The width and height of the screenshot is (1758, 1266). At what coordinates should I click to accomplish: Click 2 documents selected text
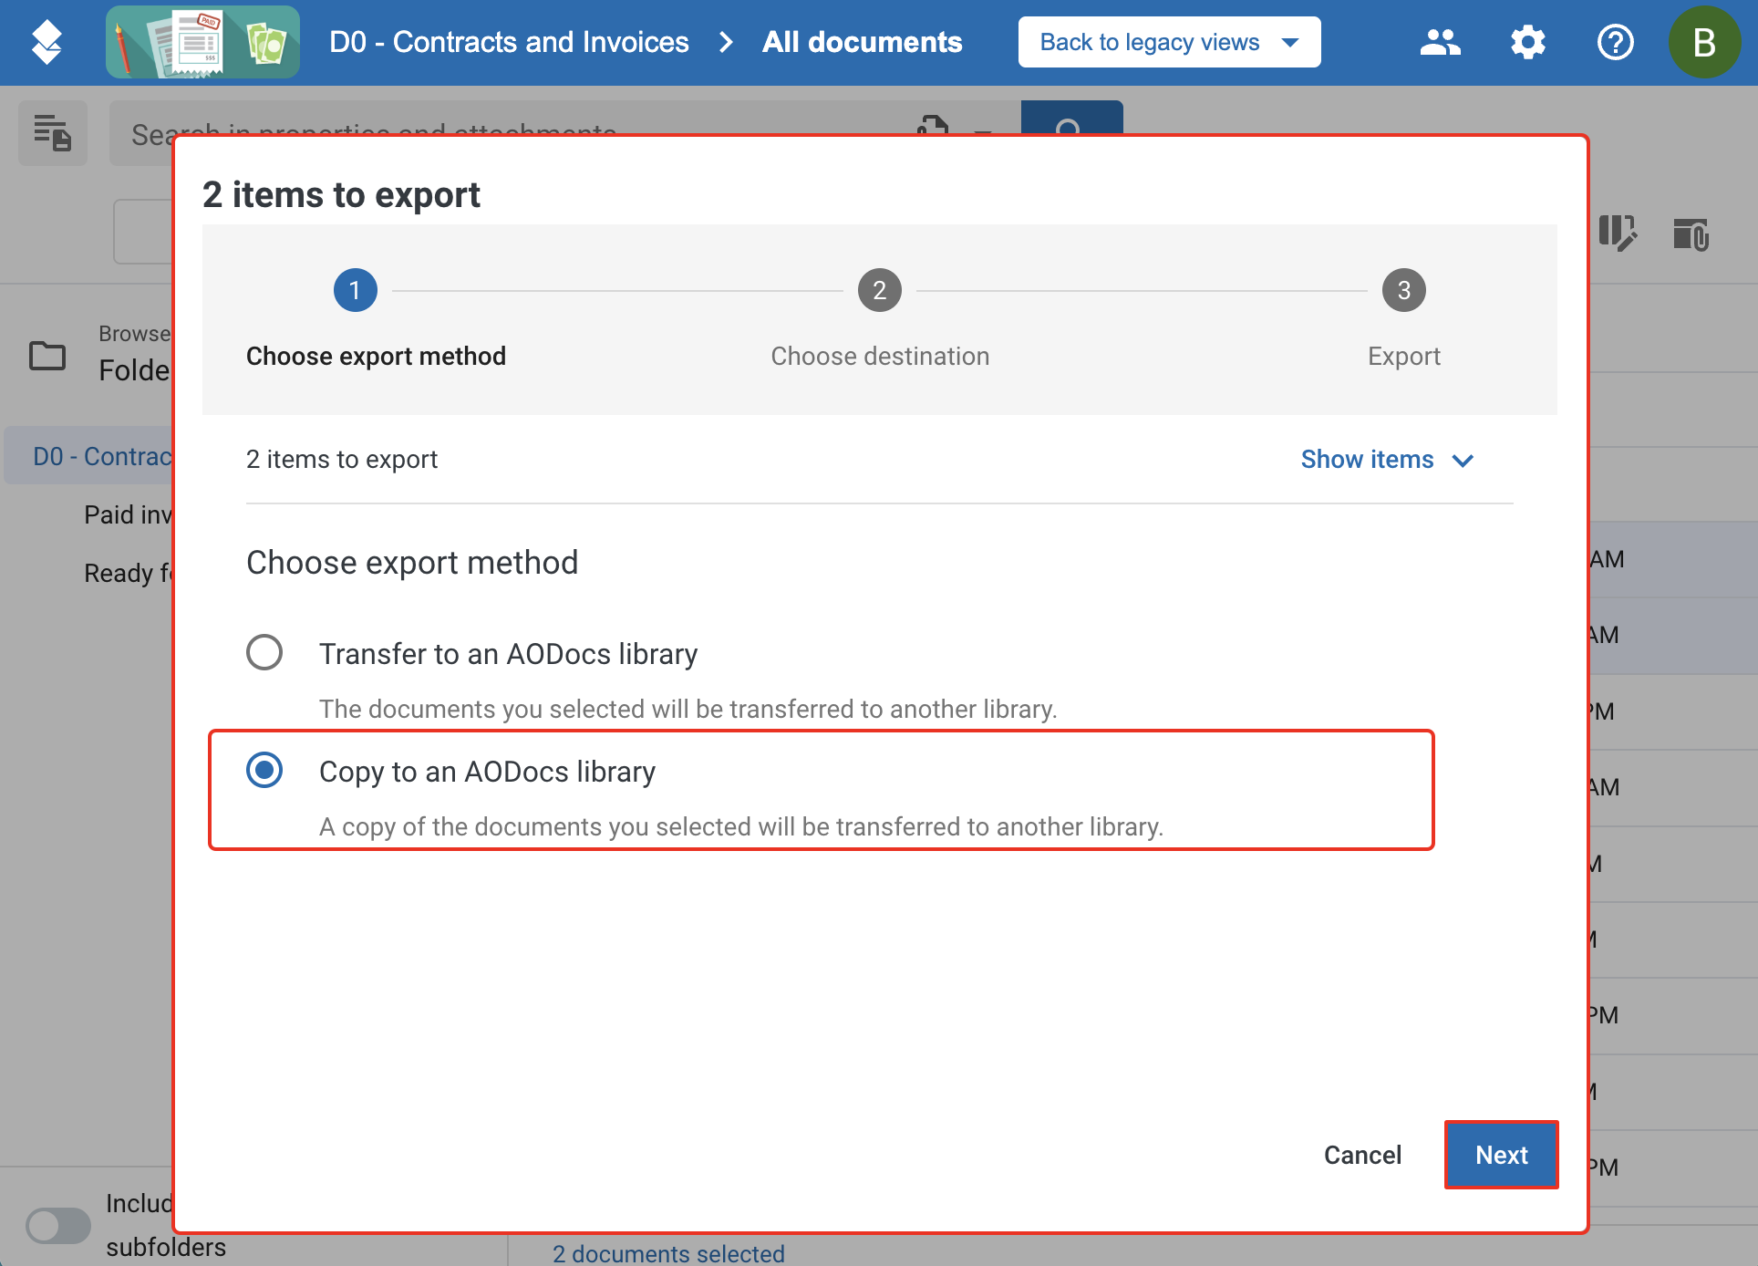pyautogui.click(x=668, y=1253)
